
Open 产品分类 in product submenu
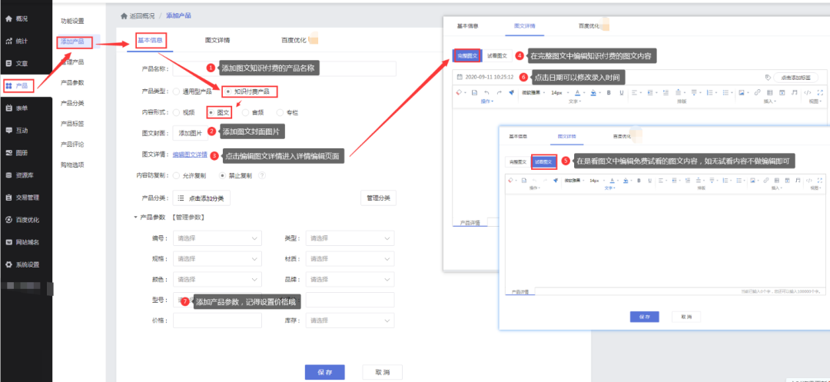coord(72,103)
